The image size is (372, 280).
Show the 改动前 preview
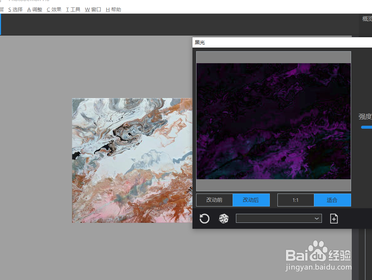[214, 200]
